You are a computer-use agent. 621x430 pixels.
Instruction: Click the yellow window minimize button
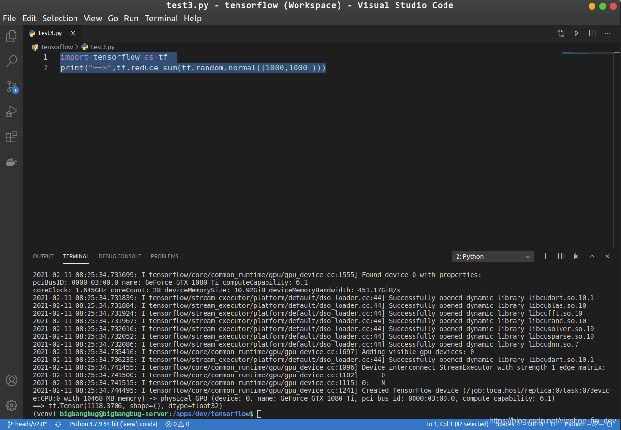point(592,6)
